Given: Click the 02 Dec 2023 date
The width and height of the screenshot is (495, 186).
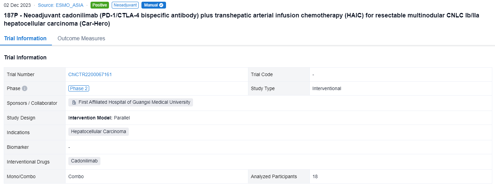Looking at the screenshot, I should [17, 5].
